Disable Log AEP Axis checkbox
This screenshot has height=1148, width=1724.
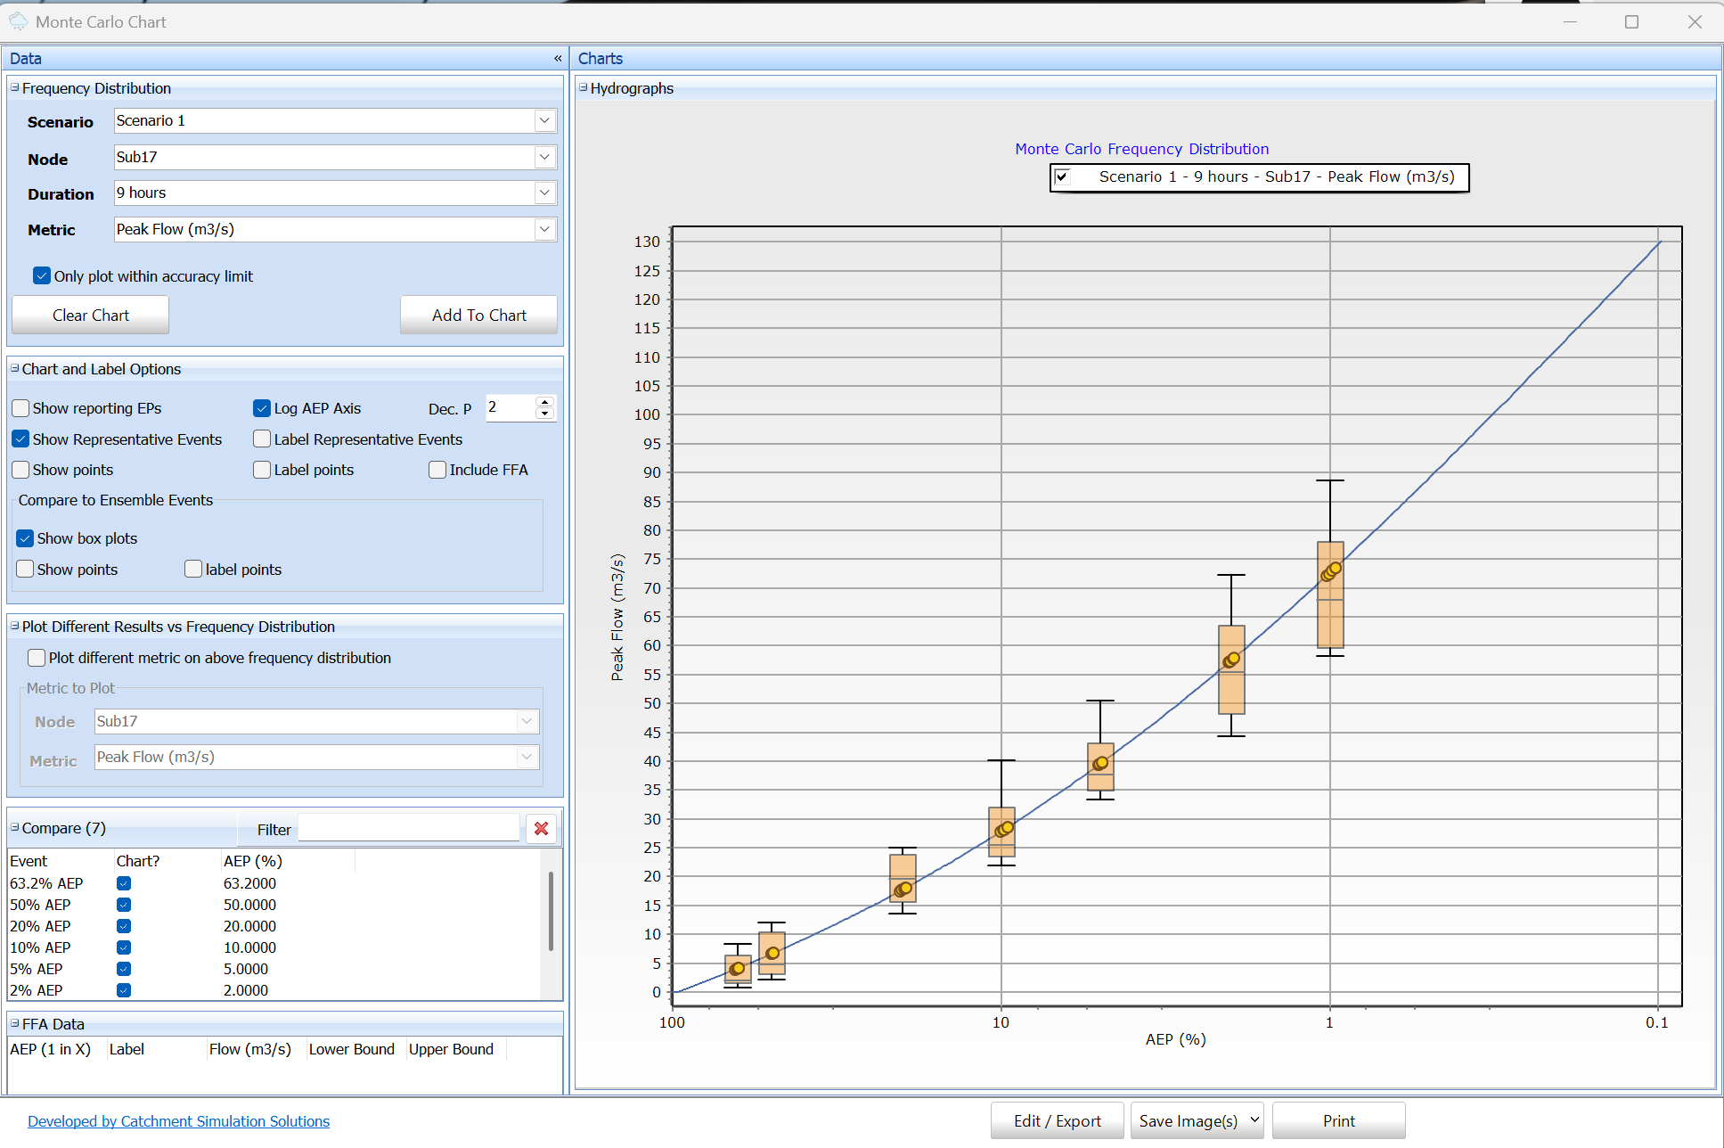(x=262, y=408)
